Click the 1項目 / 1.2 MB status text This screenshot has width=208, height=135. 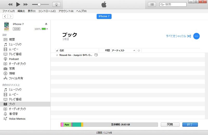(104, 133)
